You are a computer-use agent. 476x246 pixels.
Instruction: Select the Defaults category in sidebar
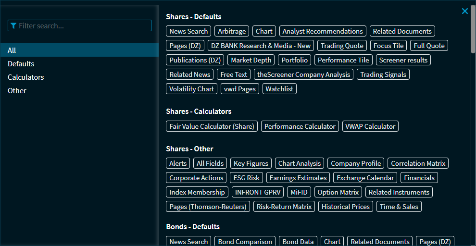pos(21,64)
